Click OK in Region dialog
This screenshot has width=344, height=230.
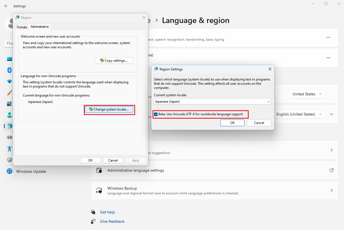90,160
